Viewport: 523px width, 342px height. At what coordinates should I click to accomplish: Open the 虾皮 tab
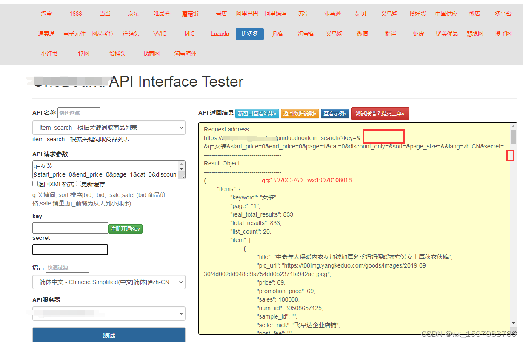point(419,34)
